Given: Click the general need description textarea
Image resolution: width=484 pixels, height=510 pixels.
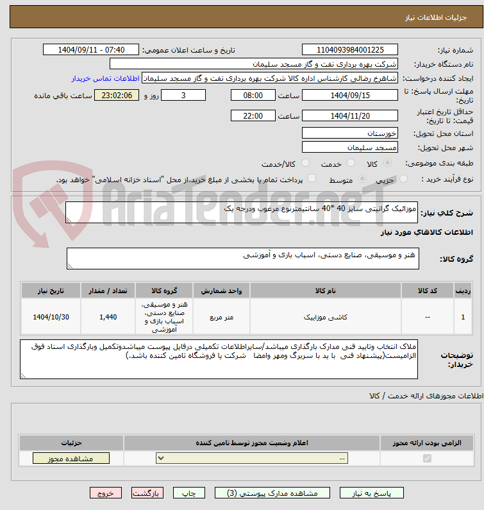Looking at the screenshot, I should coord(242,212).
